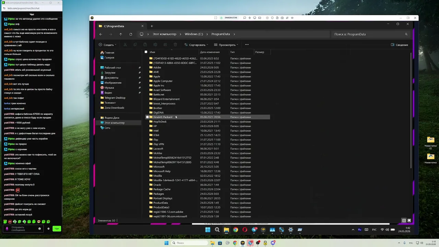Open the three-dots more options menu

247,45
